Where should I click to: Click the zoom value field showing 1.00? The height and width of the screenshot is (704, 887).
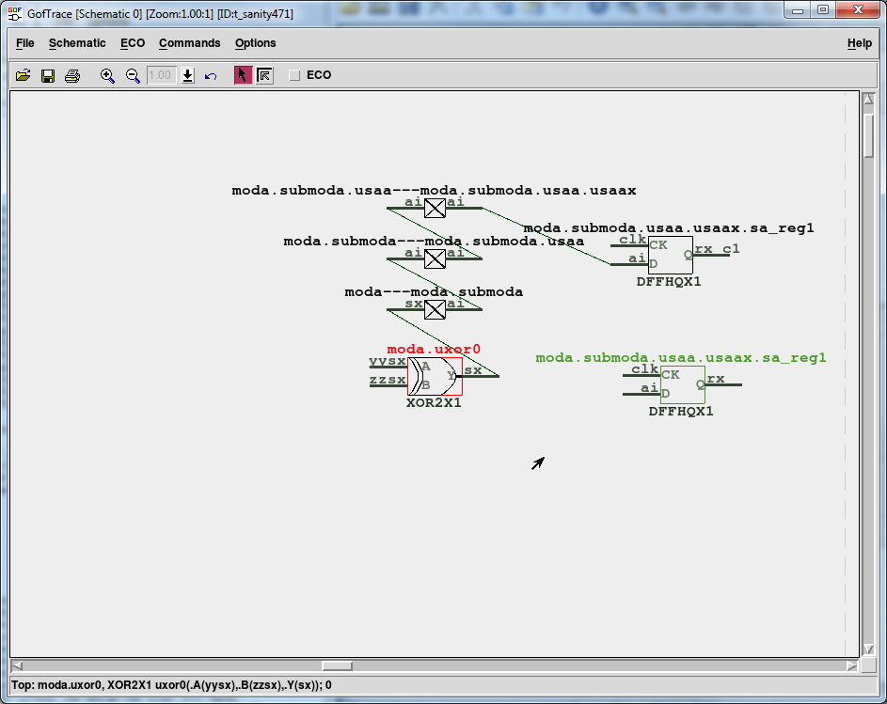coord(162,75)
